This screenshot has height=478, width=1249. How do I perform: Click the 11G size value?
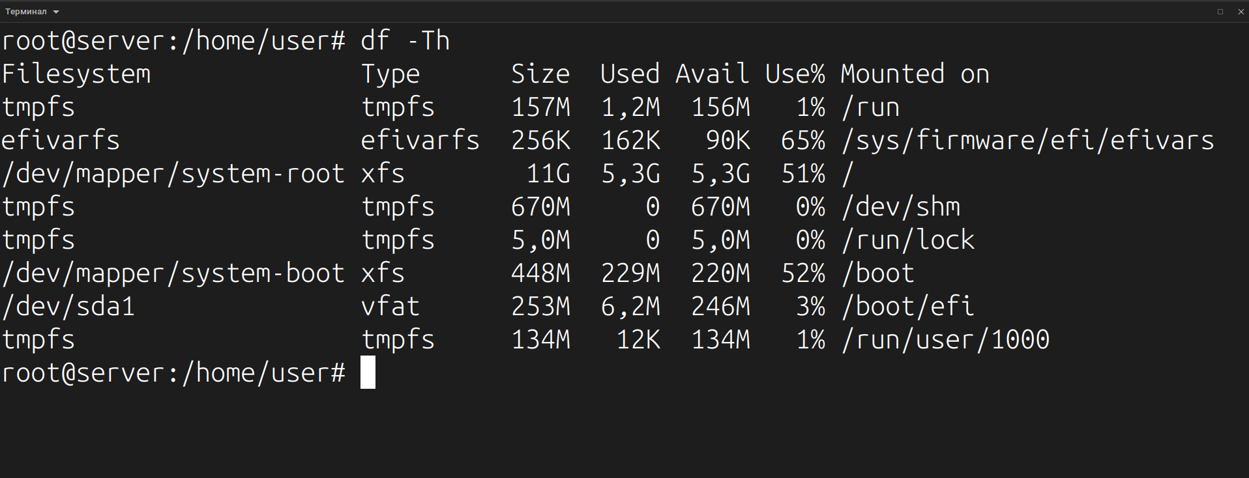(x=548, y=174)
